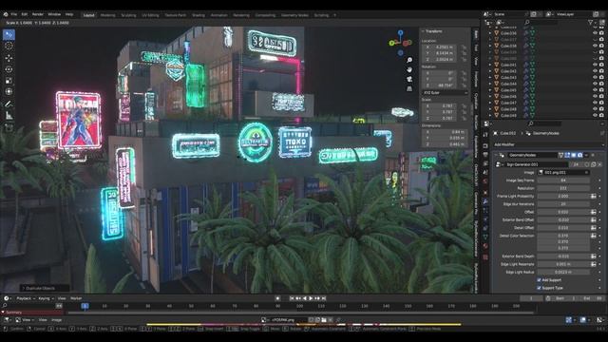Open the Window menu
608x342 pixels.
[54, 14]
